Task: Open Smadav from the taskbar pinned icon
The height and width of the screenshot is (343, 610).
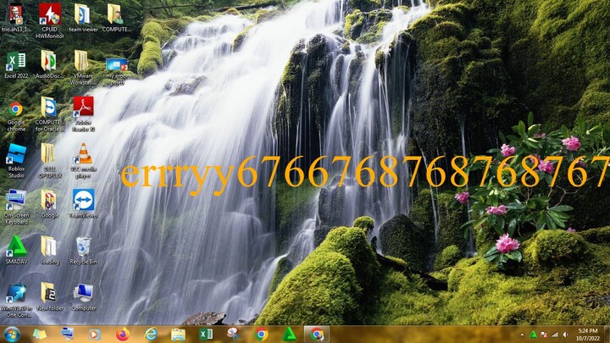Action: [x=289, y=335]
